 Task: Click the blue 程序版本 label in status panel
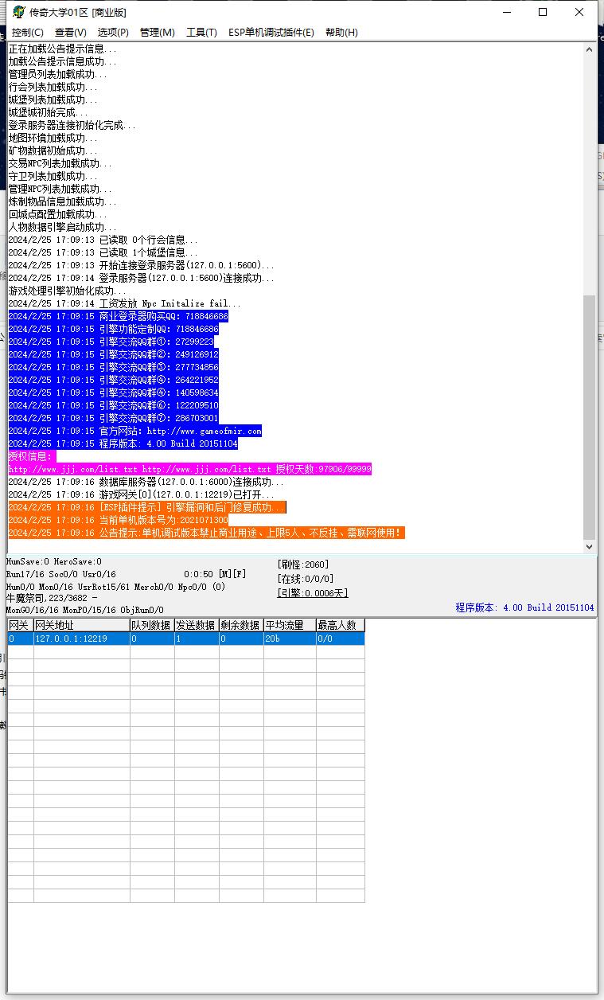coord(524,607)
